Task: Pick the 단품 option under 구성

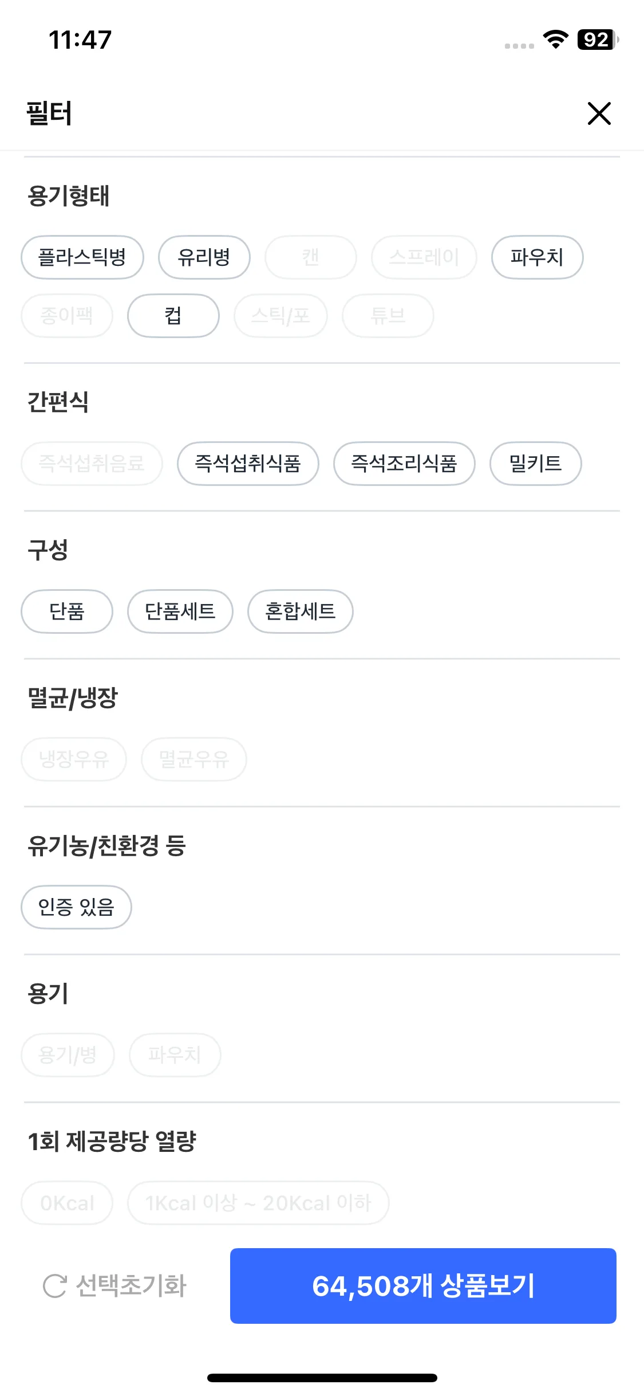Action: coord(67,611)
